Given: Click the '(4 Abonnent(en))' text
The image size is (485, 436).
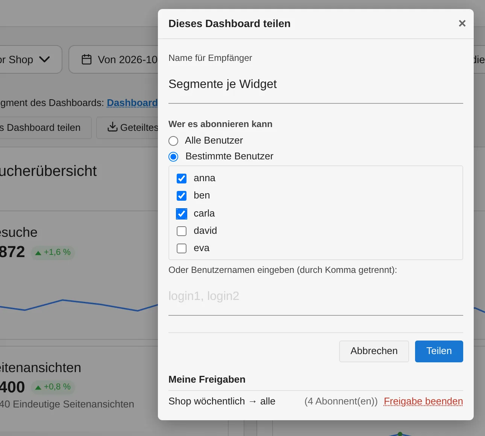Looking at the screenshot, I should 341,401.
